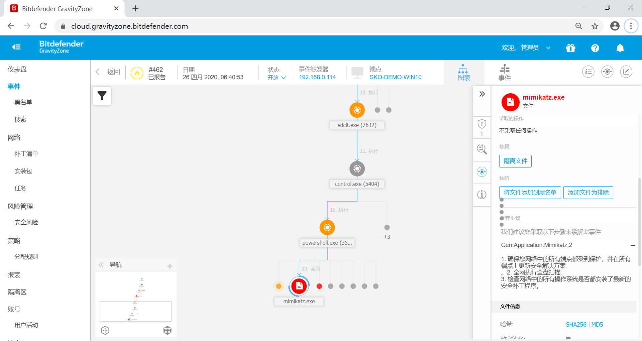
Task: Collapse the Gen:Application.Mimikatz.2 section
Action: [x=633, y=245]
